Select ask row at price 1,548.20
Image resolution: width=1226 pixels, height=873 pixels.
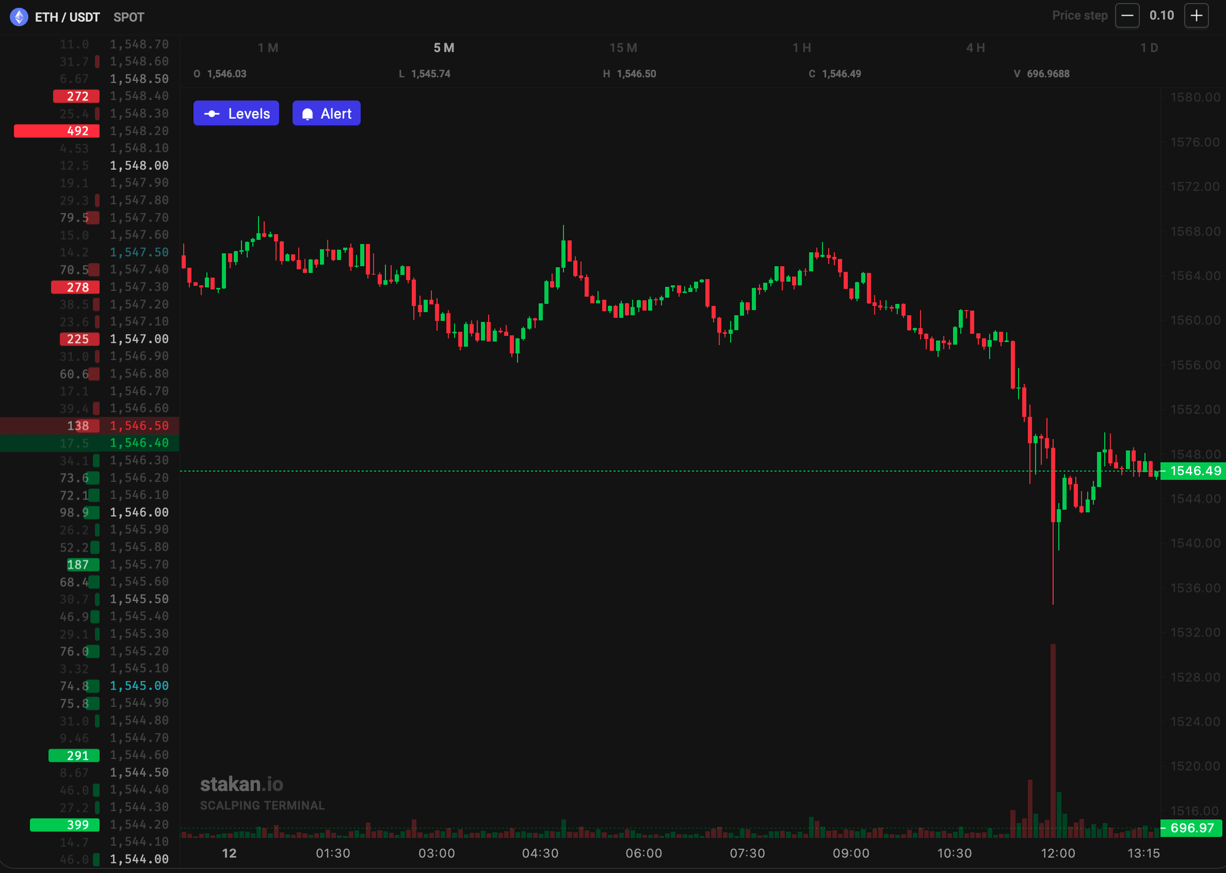[89, 131]
